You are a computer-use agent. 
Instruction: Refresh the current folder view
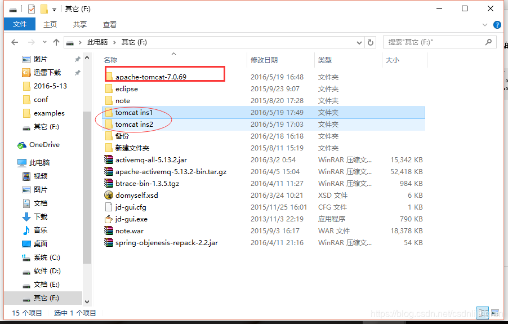coord(371,42)
